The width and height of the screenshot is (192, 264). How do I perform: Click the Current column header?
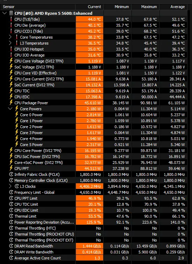click(x=94, y=7)
